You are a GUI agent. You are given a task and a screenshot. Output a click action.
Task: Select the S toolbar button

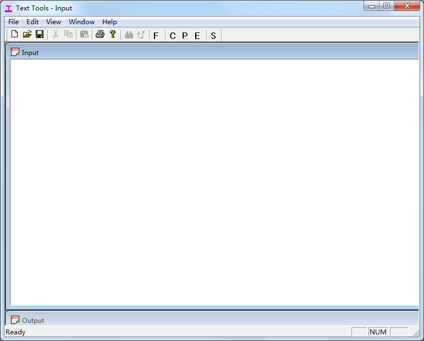point(213,35)
